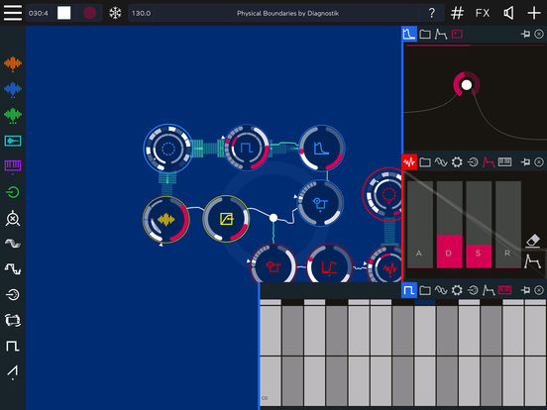
Task: Add the wave LFO module in sidebar
Action: coord(13,244)
